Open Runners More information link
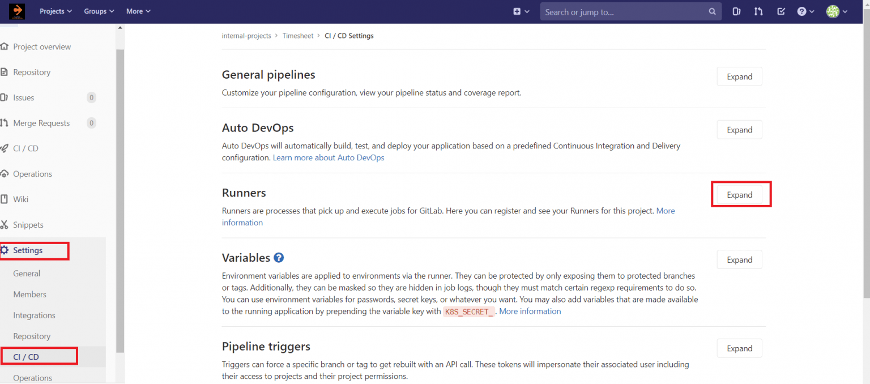Image resolution: width=870 pixels, height=384 pixels. pos(666,211)
